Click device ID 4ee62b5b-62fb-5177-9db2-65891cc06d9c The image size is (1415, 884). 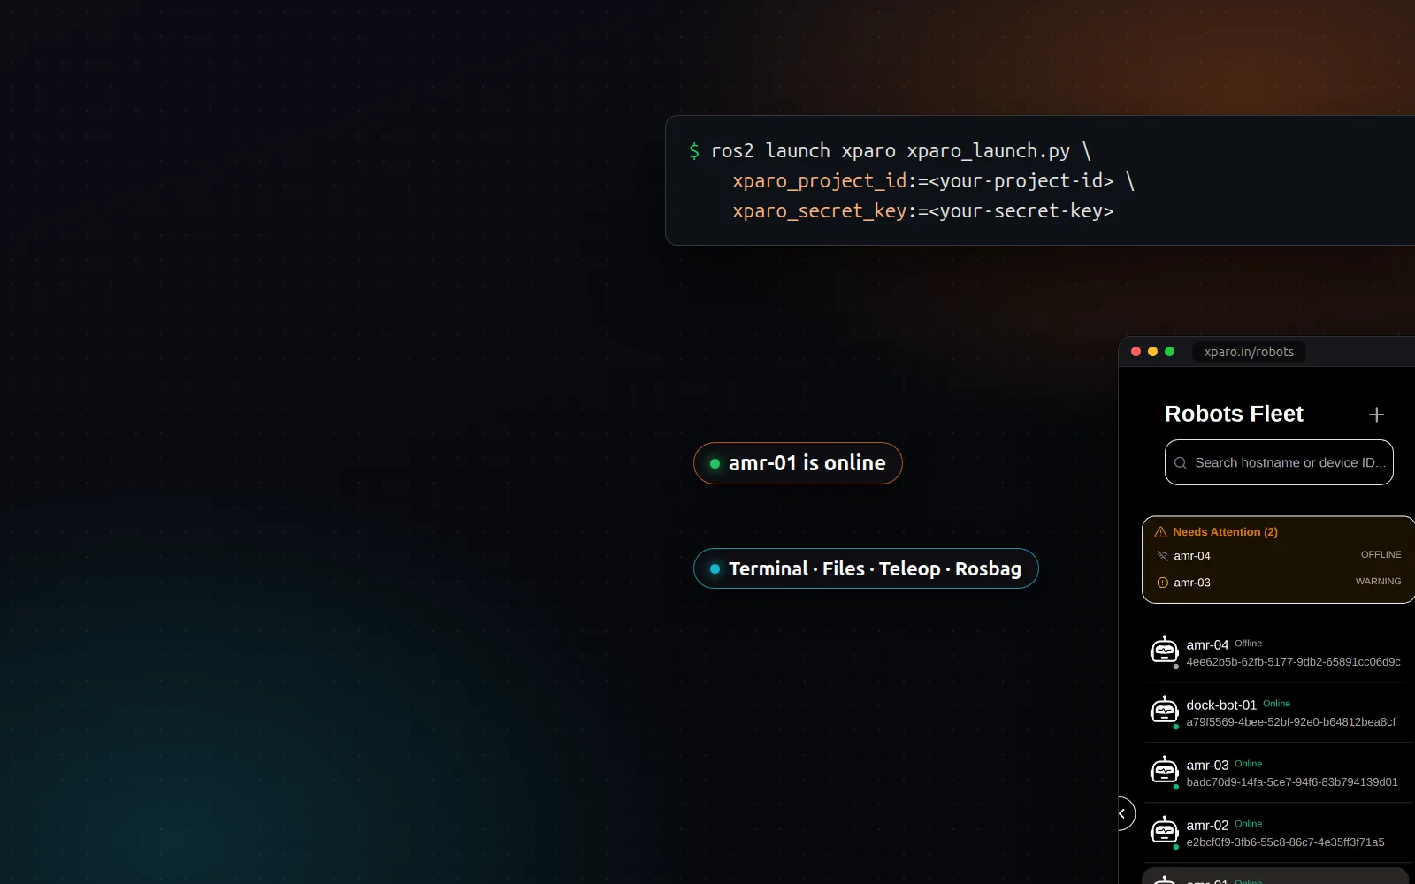coord(1293,662)
